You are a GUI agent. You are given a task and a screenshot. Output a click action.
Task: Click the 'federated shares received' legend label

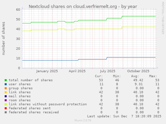coord(34,112)
